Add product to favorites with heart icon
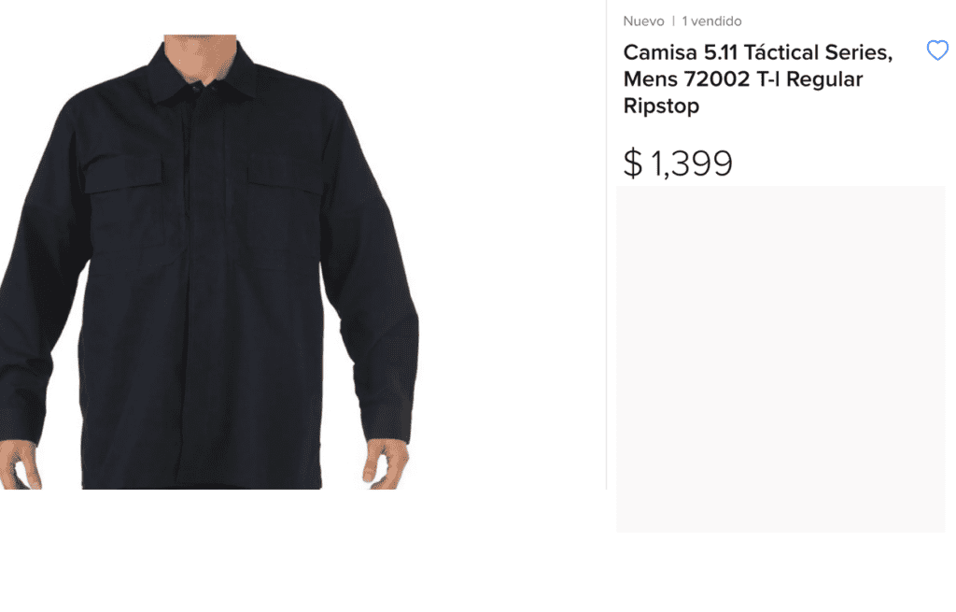 pos(937,50)
